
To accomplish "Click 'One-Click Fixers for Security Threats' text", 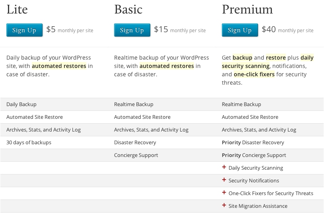I will click(x=271, y=194).
